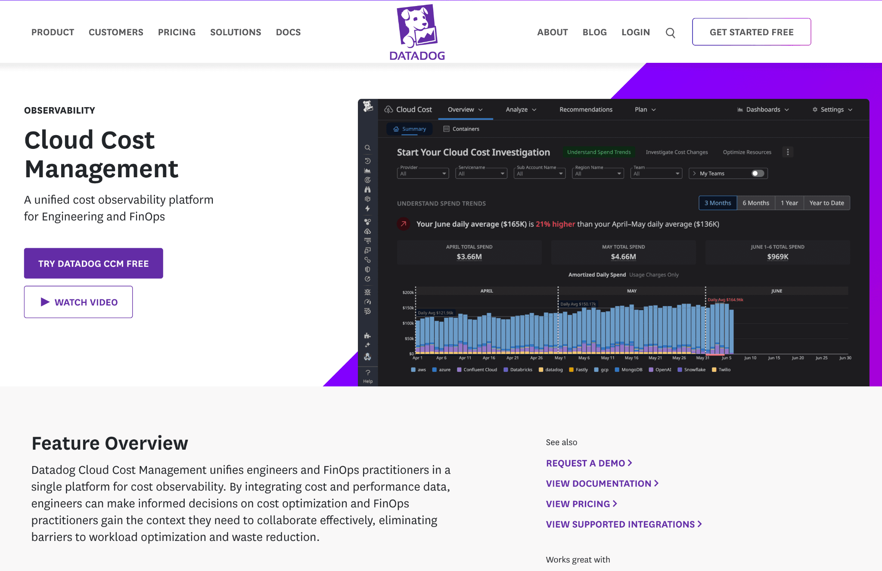882x571 pixels.
Task: Click the APRIL TOTAL SPEND $3.66M card
Action: (469, 253)
